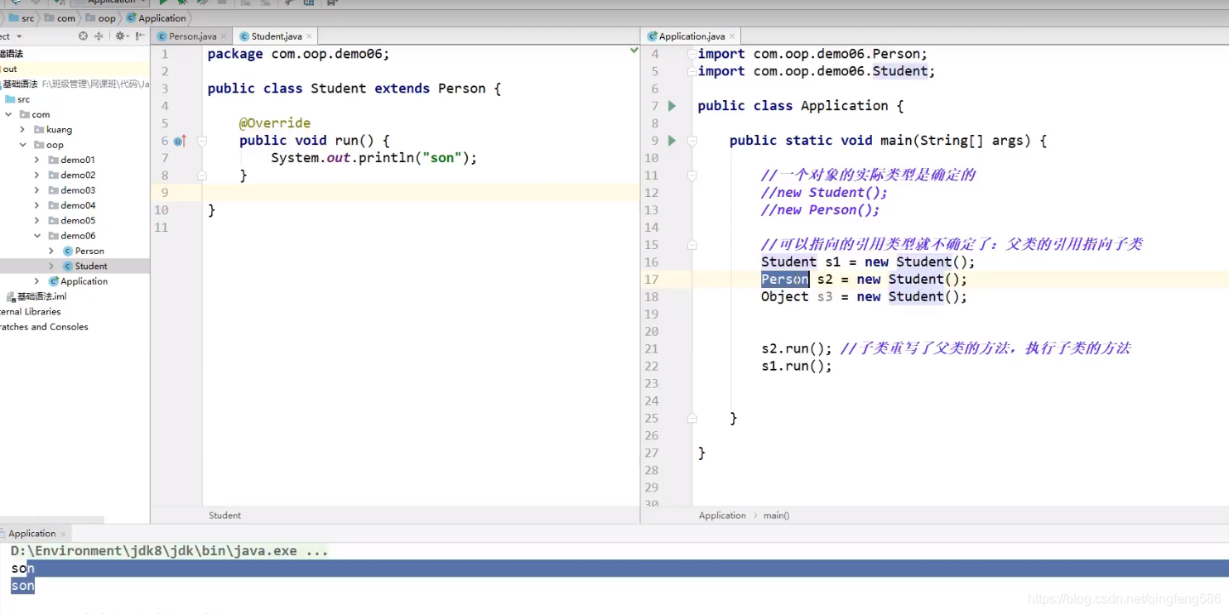Click the collapse-all icon in Project panel header
Viewport: 1229px width, 614px height.
point(99,36)
